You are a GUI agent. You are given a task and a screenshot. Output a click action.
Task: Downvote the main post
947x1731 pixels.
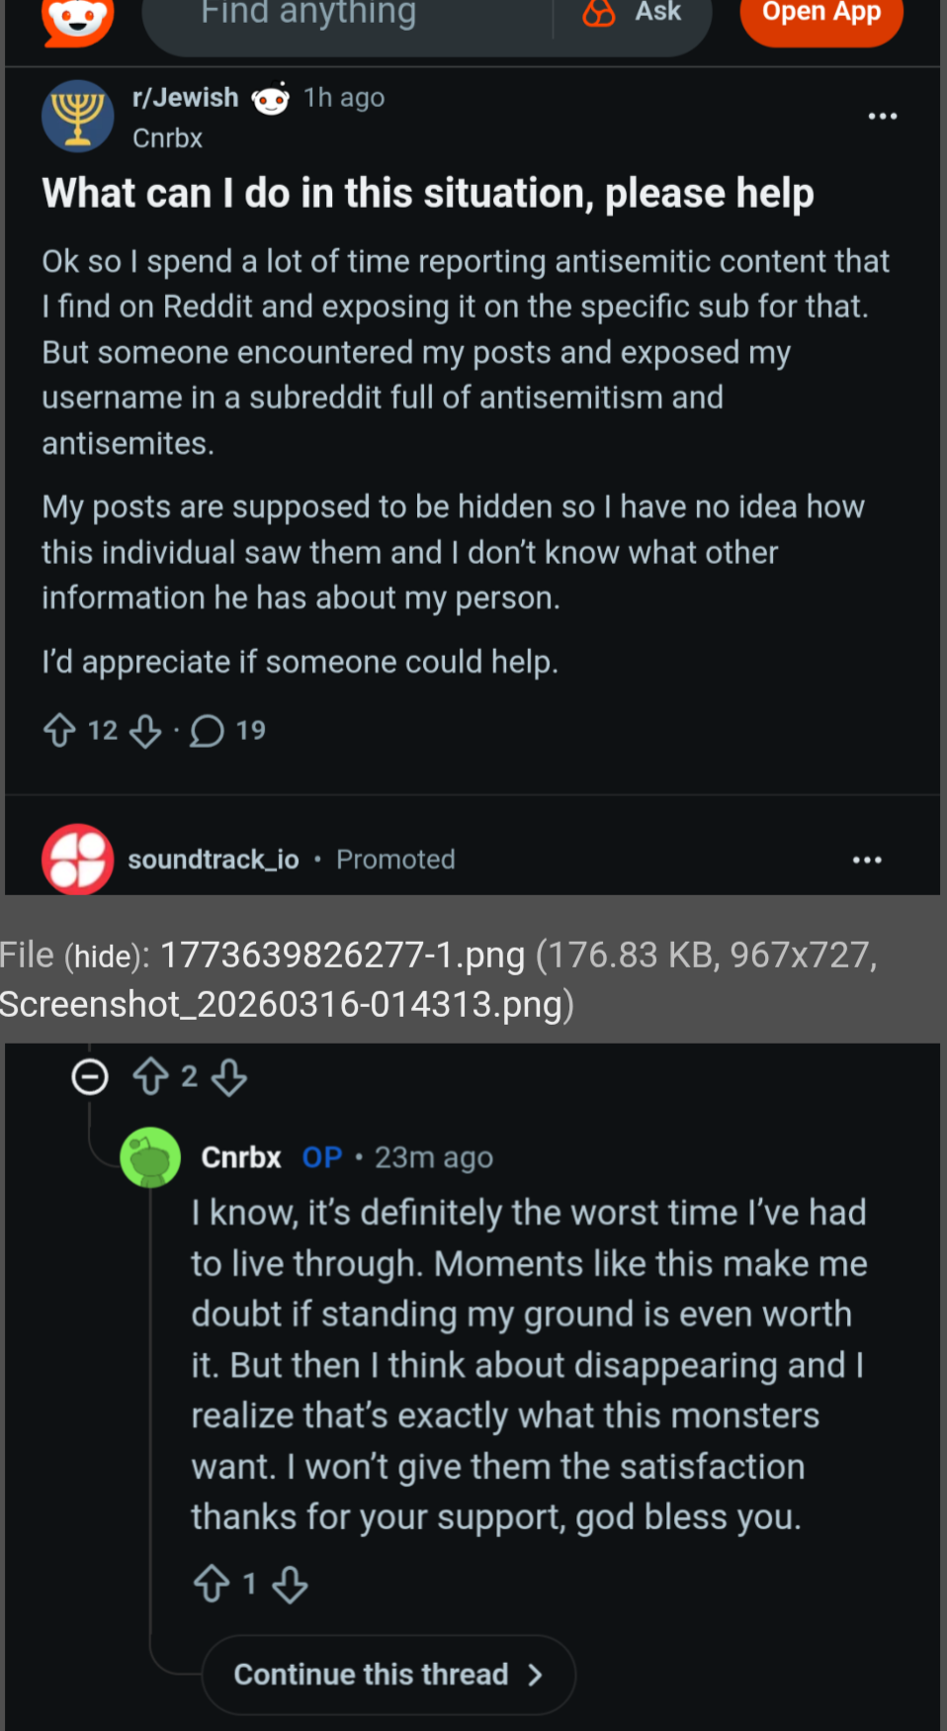pyautogui.click(x=145, y=731)
